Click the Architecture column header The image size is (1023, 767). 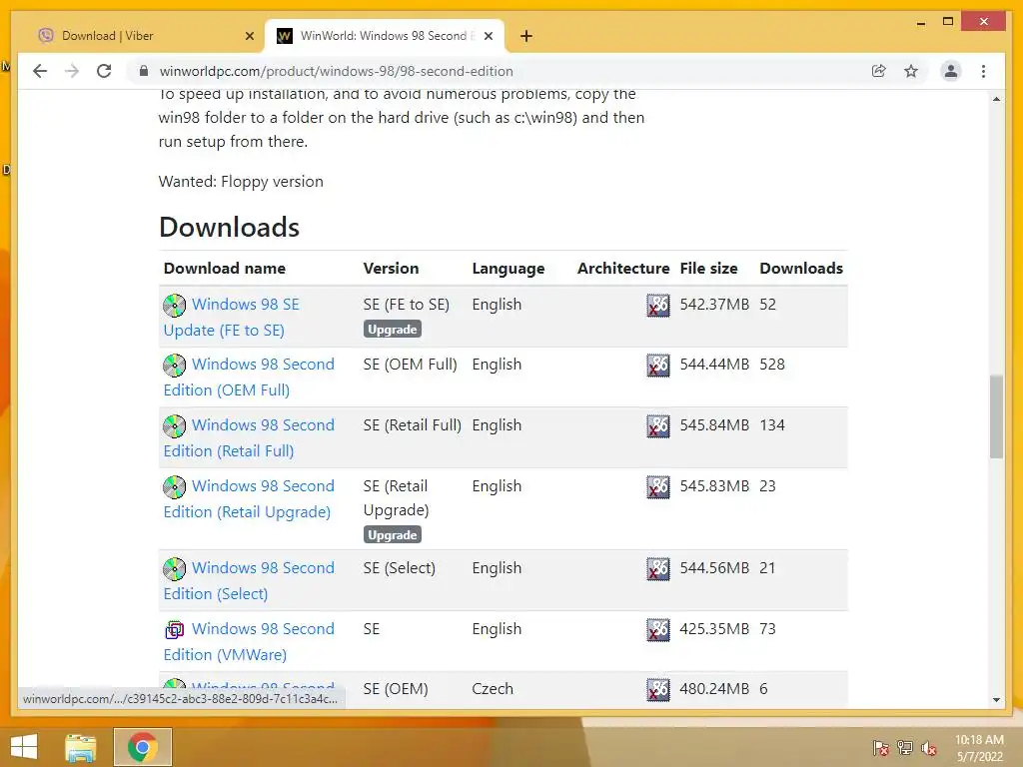623,268
